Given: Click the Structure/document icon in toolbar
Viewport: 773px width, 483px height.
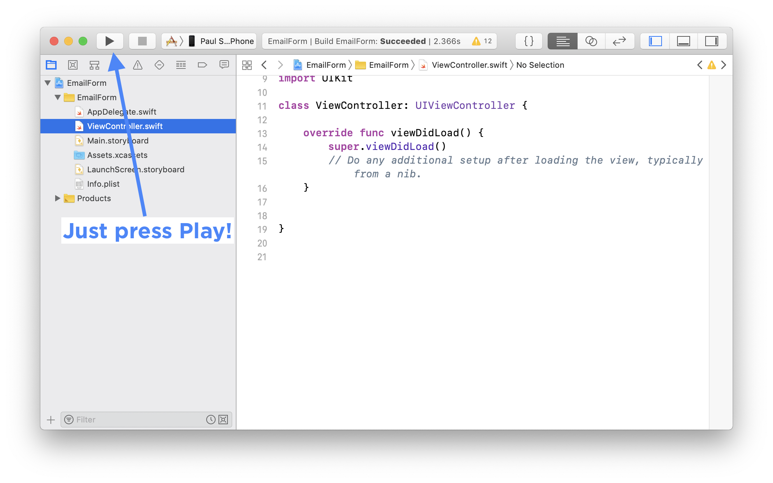Looking at the screenshot, I should (x=94, y=65).
